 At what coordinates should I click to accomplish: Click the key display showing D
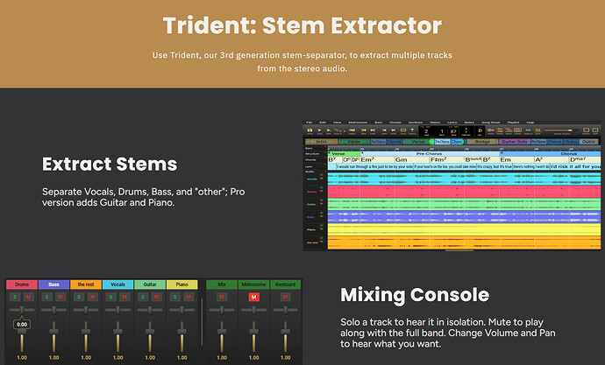(x=480, y=131)
